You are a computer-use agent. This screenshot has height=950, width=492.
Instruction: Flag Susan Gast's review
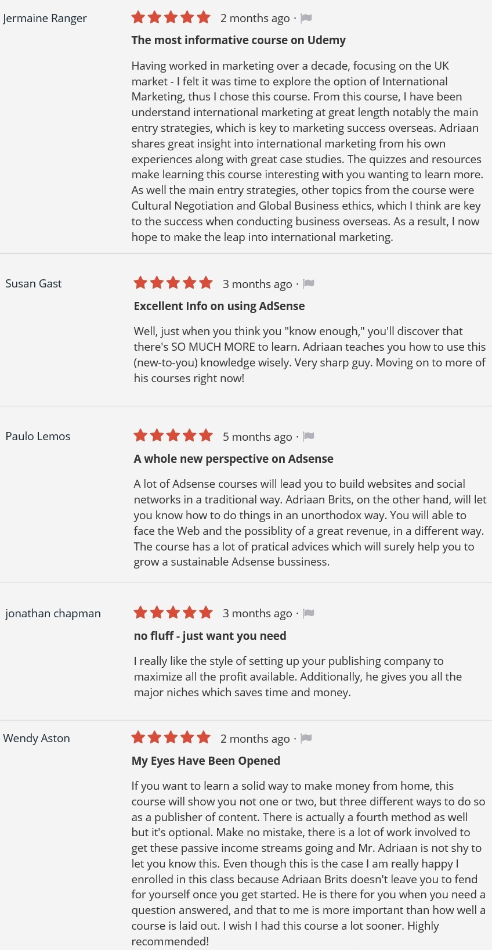pos(309,283)
